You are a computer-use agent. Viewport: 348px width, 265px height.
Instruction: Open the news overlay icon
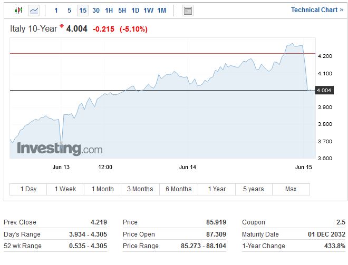pos(187,10)
